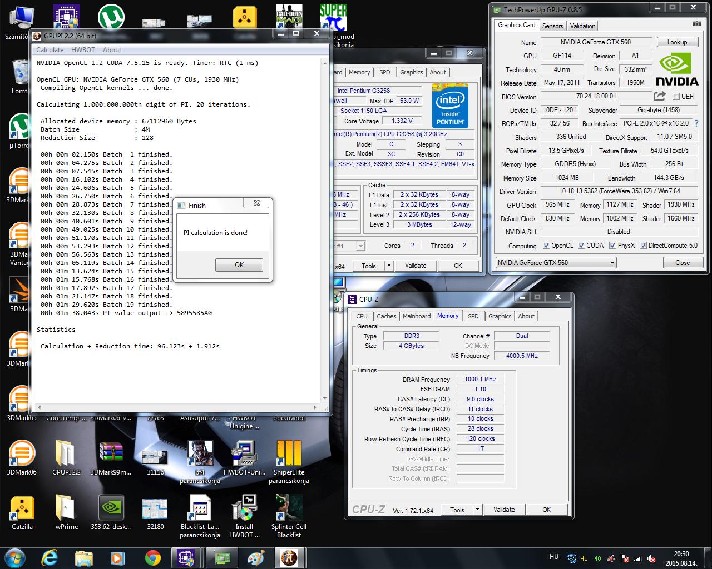Viewport: 712px width, 569px height.
Task: Toggle the PhysX checkbox in GPU-Z
Action: click(612, 246)
